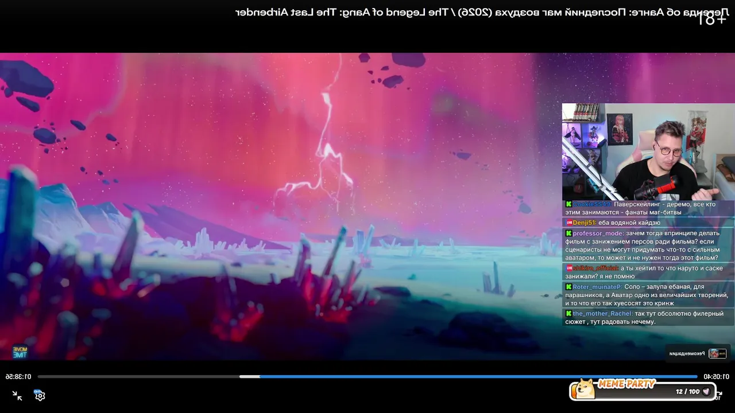Open Denji51's username in the chat
735x413 pixels.
[585, 223]
